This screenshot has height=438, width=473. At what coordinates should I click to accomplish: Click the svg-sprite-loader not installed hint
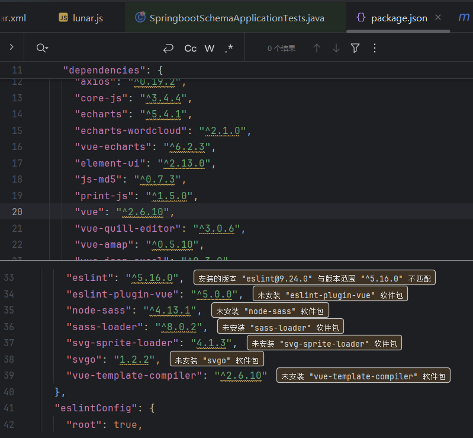click(324, 343)
